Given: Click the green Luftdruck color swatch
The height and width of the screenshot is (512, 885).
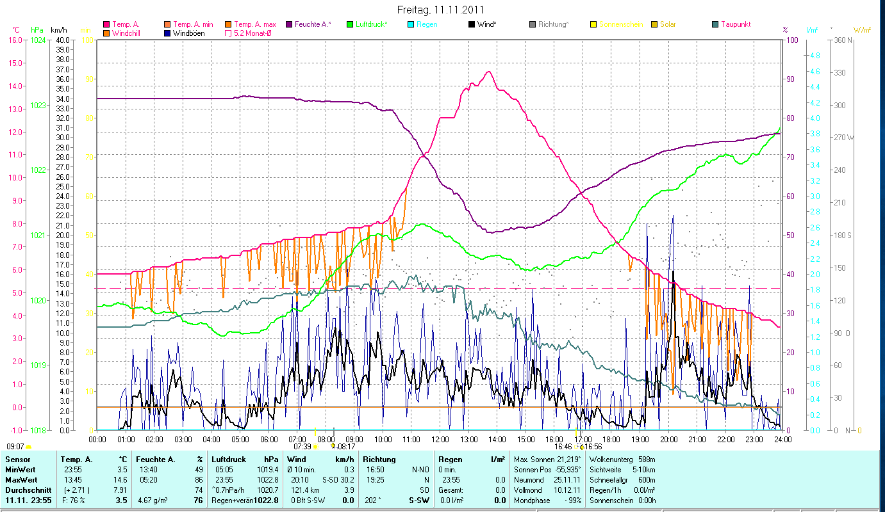Looking at the screenshot, I should coord(350,24).
